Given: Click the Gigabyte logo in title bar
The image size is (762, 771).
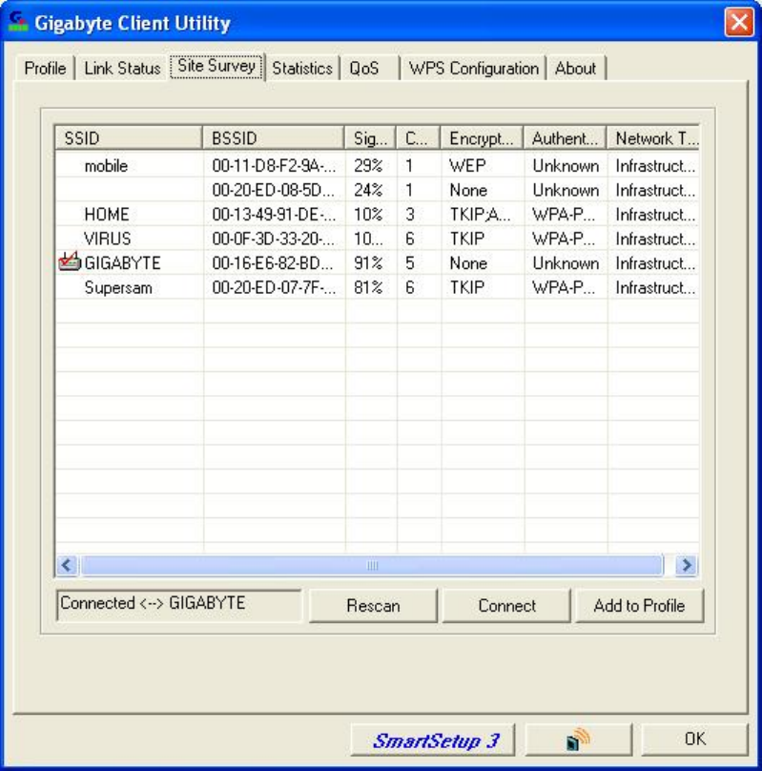Looking at the screenshot, I should click(x=18, y=21).
